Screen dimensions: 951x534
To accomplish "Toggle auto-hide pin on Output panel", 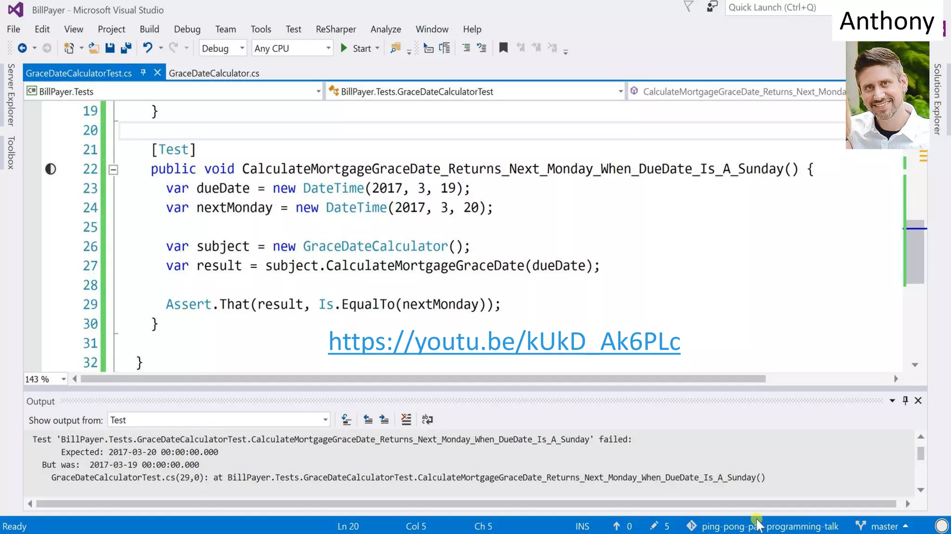I will tap(905, 400).
